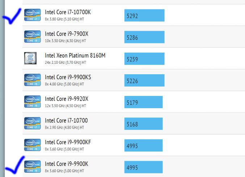Viewport: 245px width, 177px height.
Task: Open the Intel Core i7-10700 link
Action: (x=66, y=120)
